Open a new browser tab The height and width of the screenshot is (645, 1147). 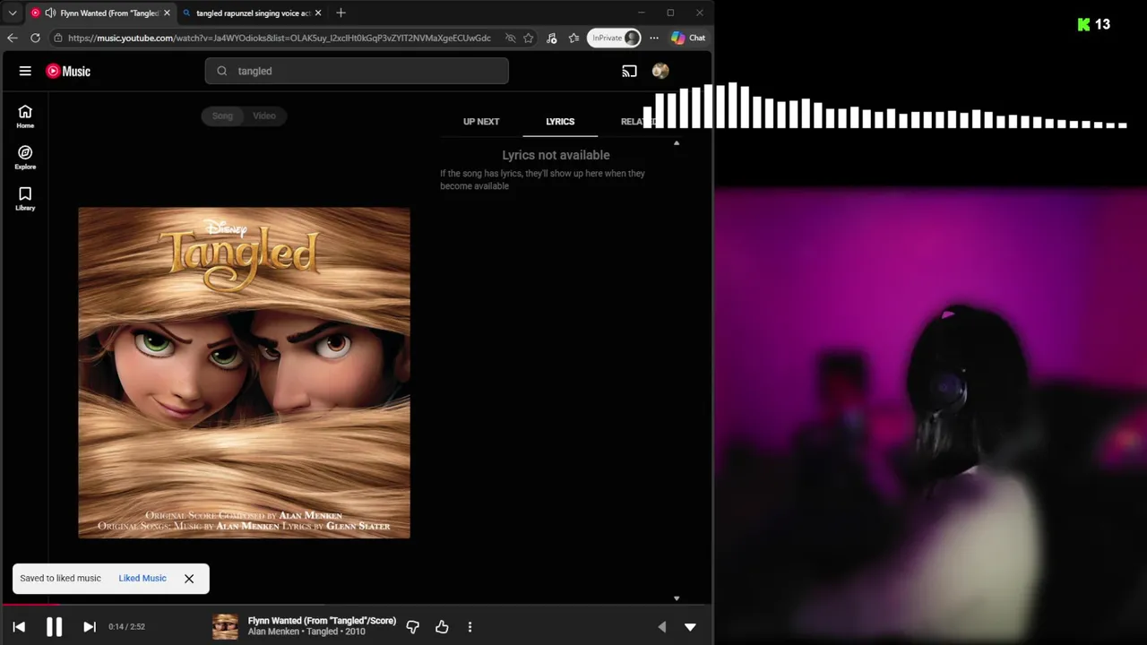click(341, 13)
